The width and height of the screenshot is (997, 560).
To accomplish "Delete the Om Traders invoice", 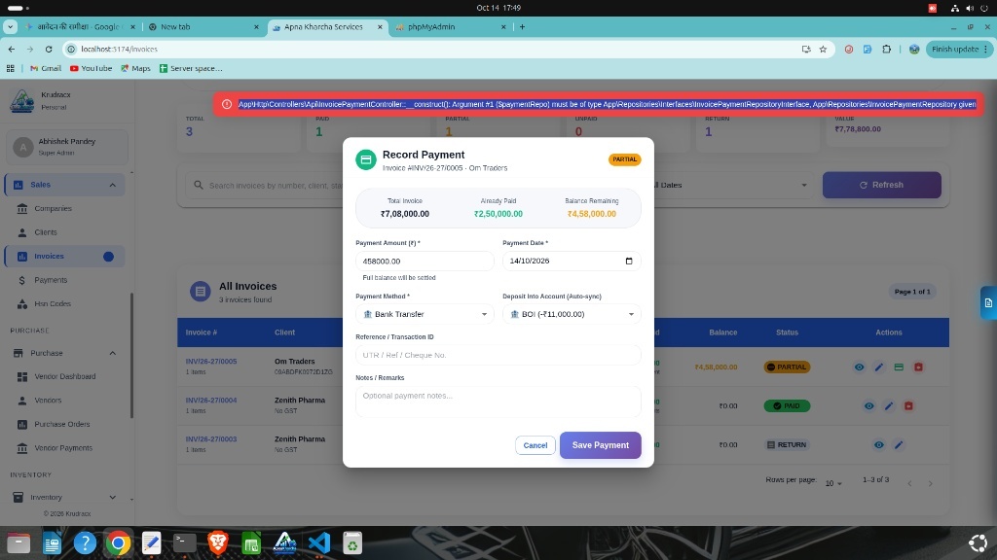I will [x=918, y=367].
